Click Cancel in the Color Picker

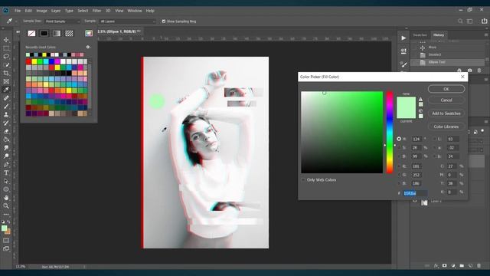point(446,100)
